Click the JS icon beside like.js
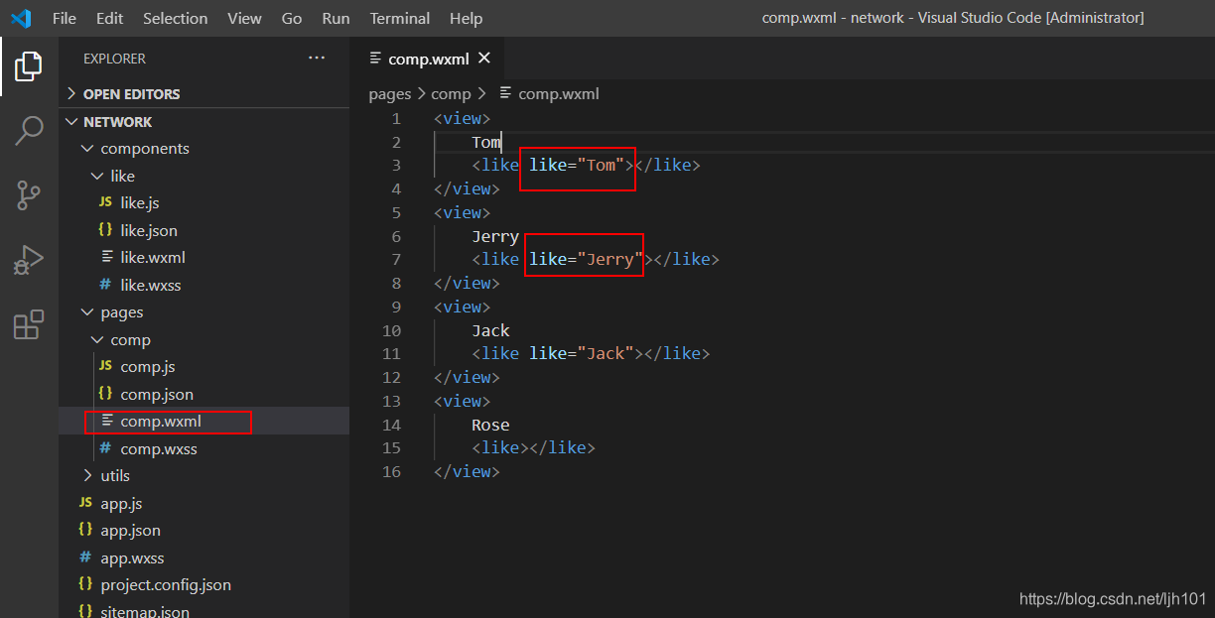The height and width of the screenshot is (618, 1215). pyautogui.click(x=105, y=202)
